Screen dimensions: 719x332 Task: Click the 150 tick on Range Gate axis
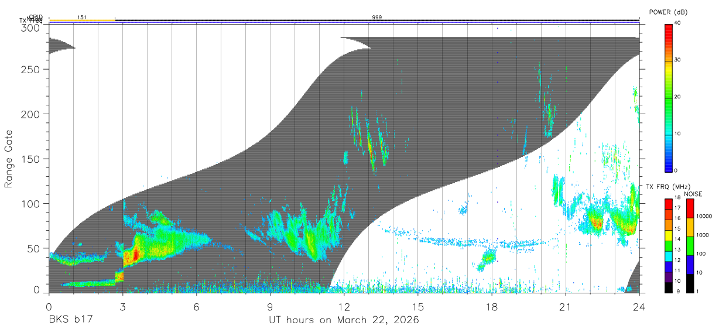pos(31,159)
